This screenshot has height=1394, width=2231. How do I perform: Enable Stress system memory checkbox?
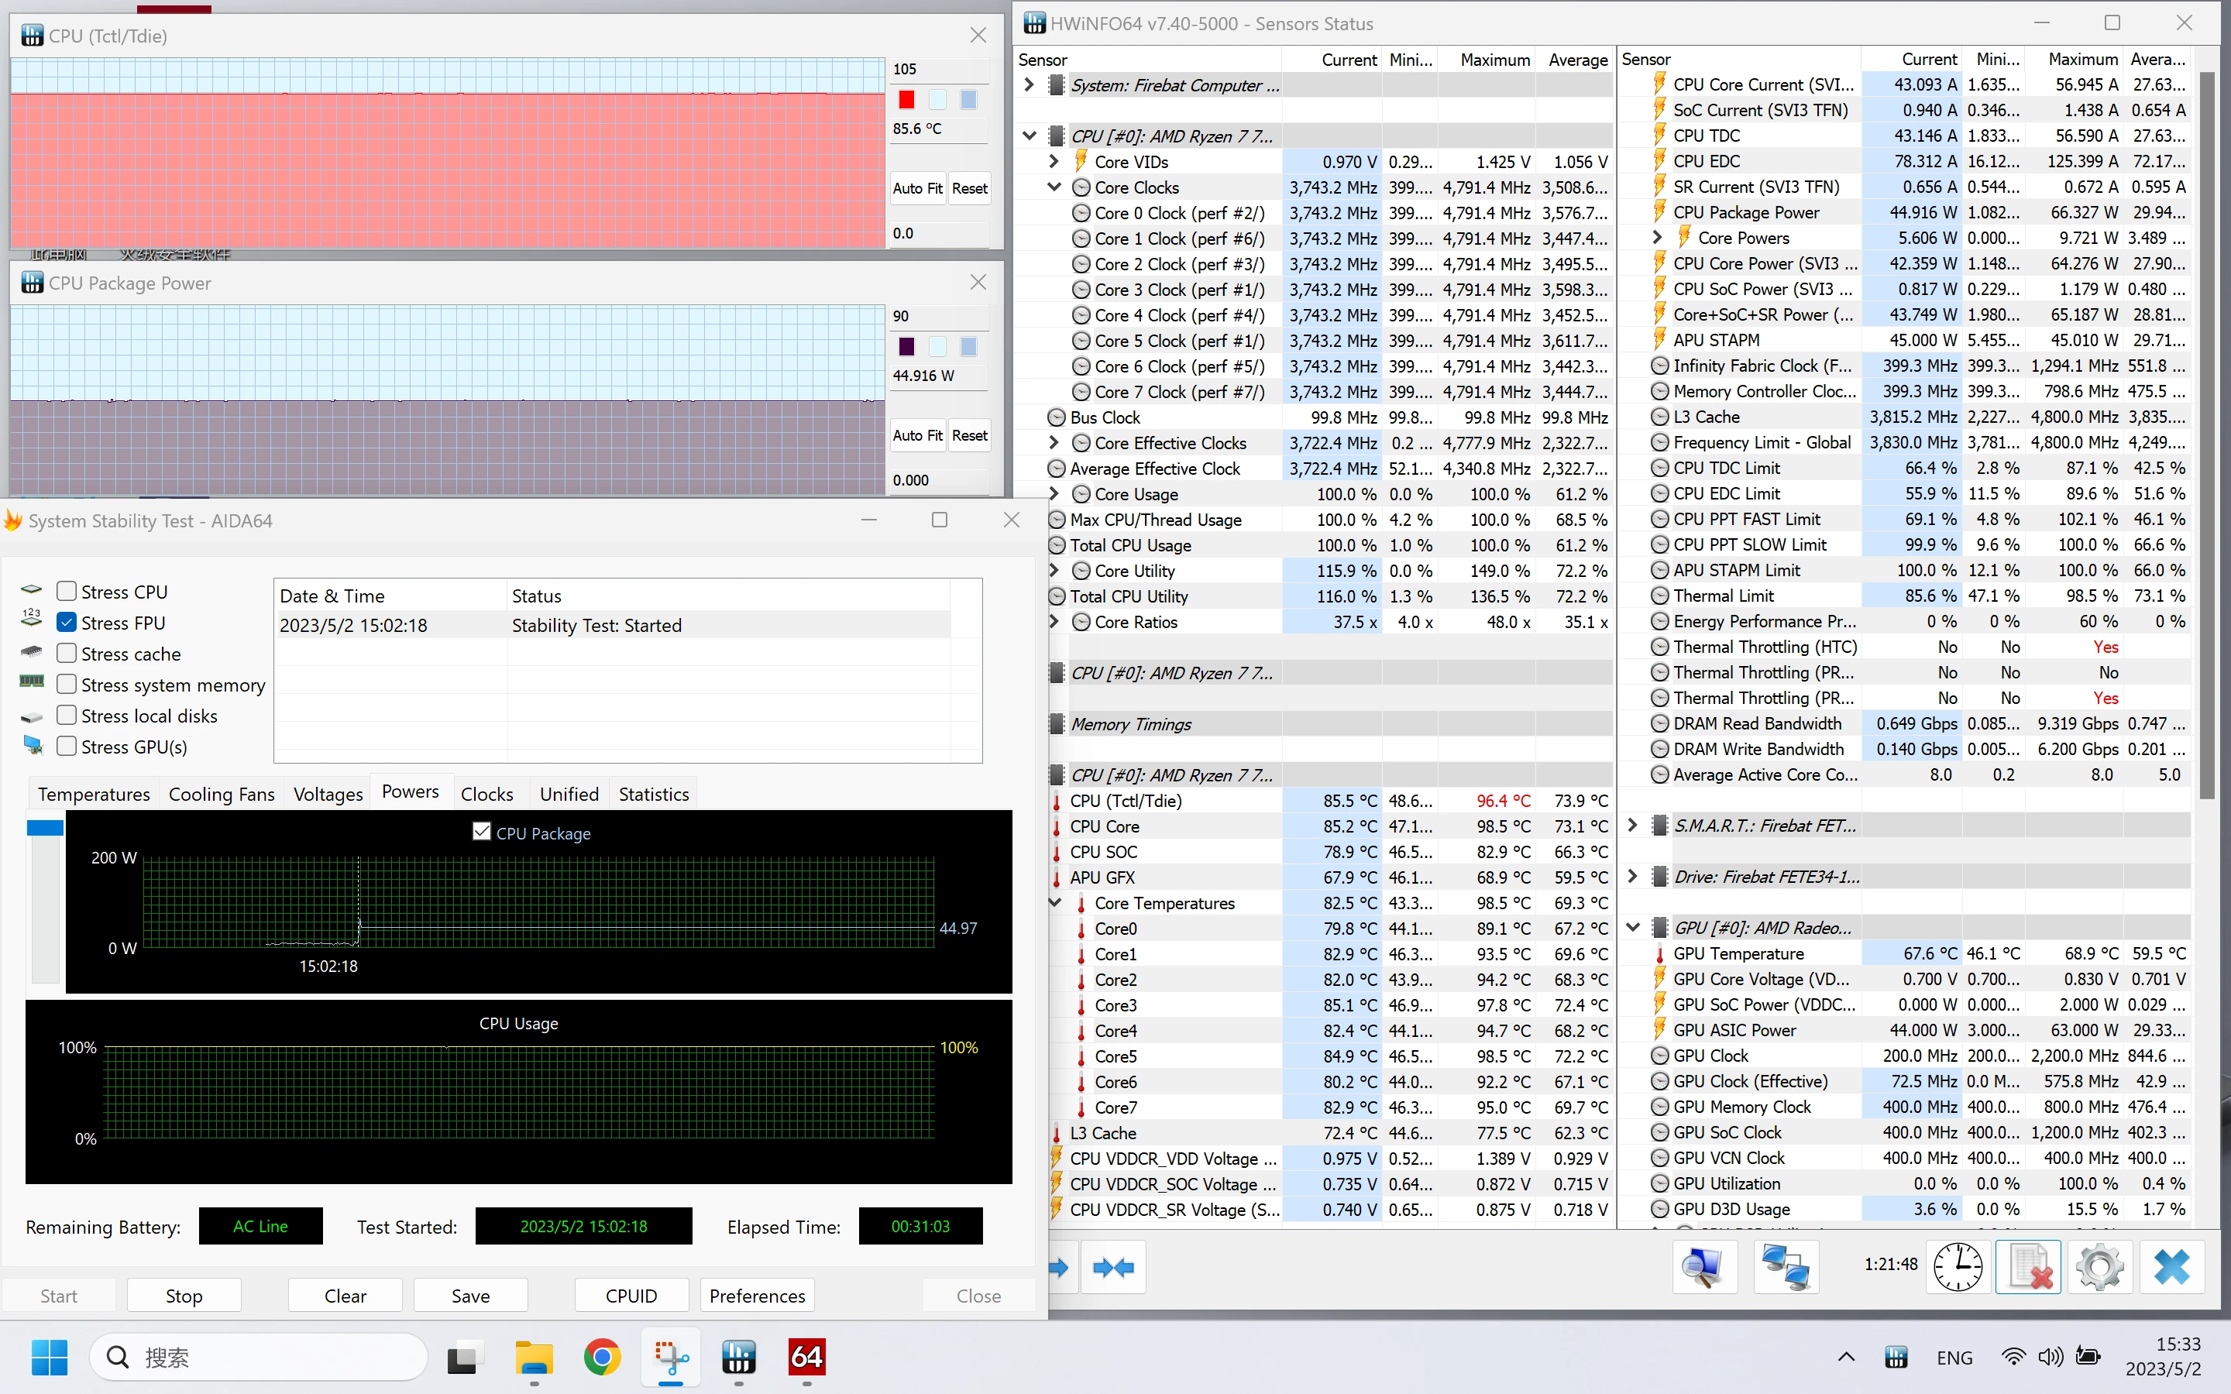[67, 684]
